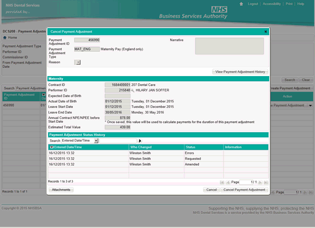Select the history row with status Errors
This screenshot has width=315, height=228.
point(158,153)
